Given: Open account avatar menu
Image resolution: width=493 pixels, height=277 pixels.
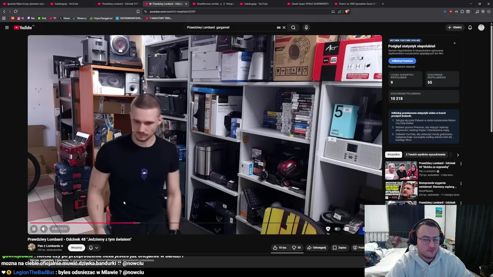Looking at the screenshot, I should tap(481, 27).
